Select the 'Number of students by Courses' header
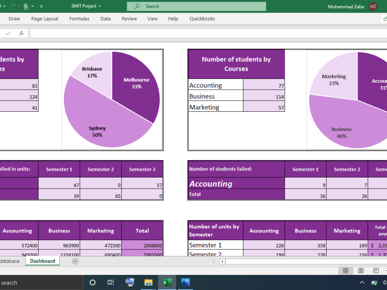 [236, 64]
